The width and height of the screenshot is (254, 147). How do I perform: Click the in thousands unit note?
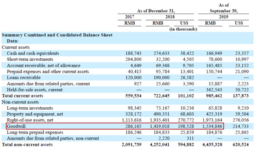183,29
